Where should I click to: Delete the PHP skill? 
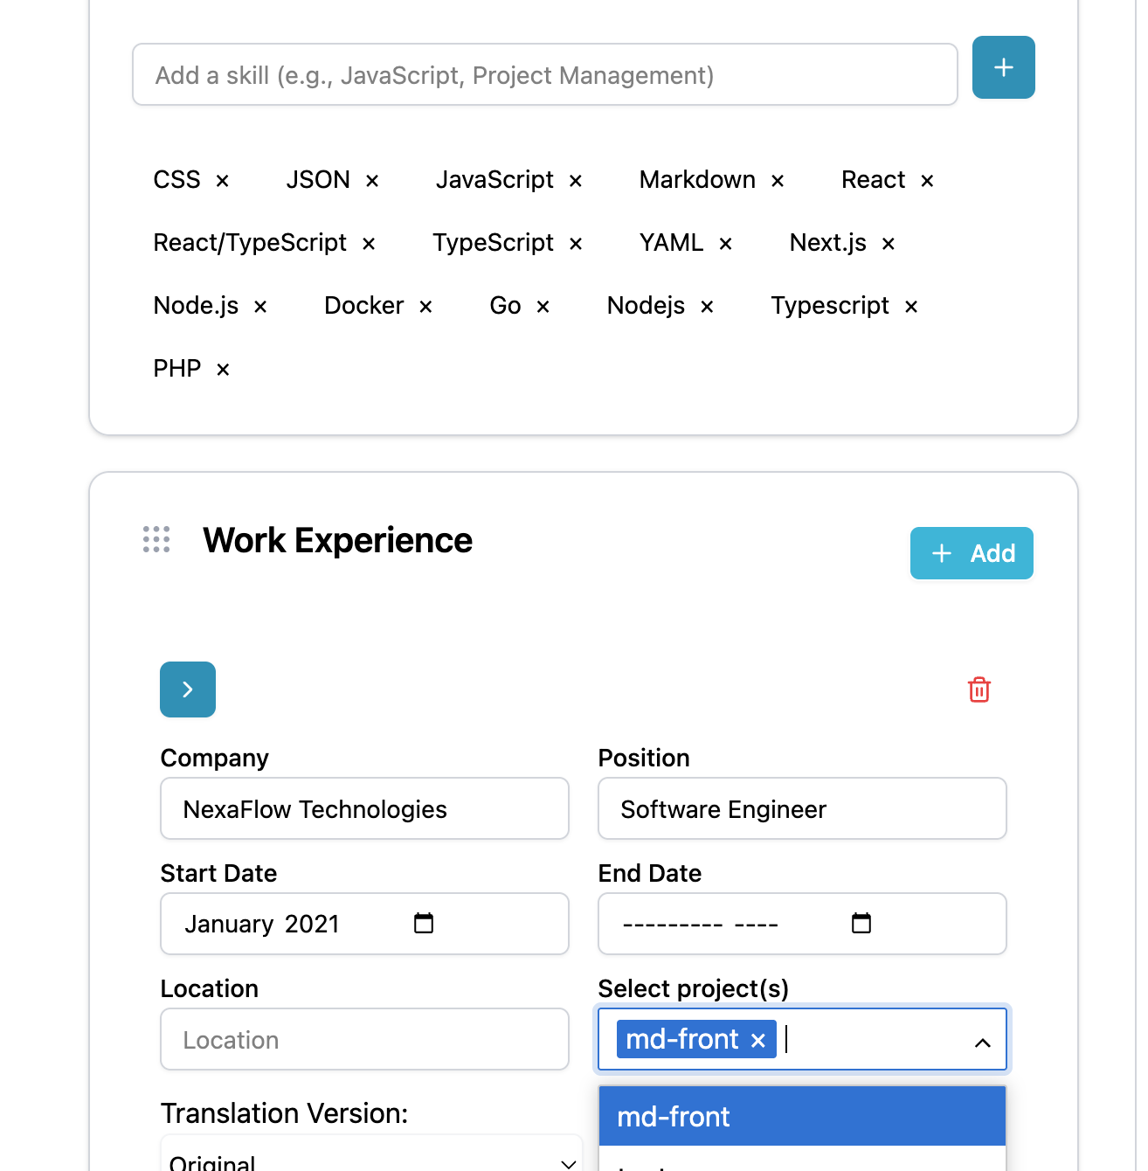(x=222, y=369)
